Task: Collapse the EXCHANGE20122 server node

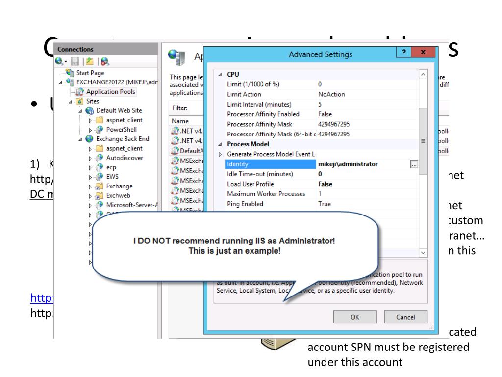Action: coord(60,82)
